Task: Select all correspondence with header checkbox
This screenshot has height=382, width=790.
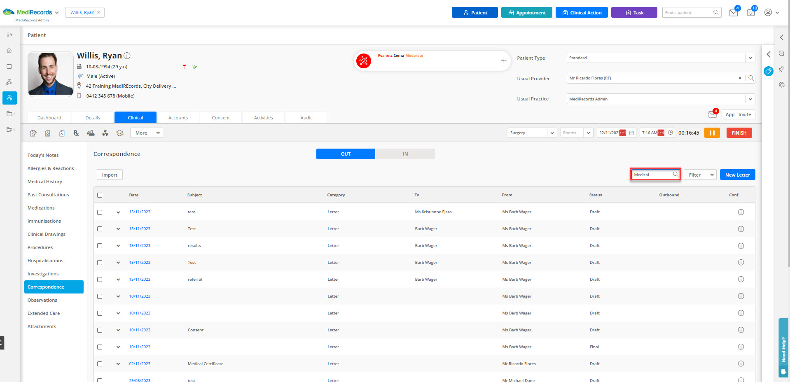Action: click(100, 195)
